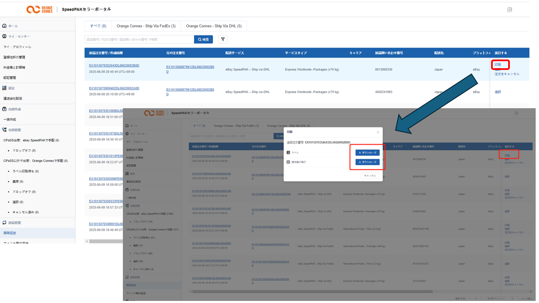Select 集荷 (11) in the lower dimmed sidebar
The image size is (539, 303).
138,246
